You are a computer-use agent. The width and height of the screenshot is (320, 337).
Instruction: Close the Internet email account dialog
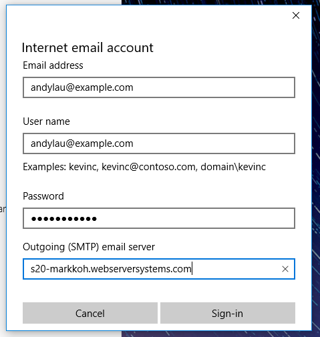(296, 15)
